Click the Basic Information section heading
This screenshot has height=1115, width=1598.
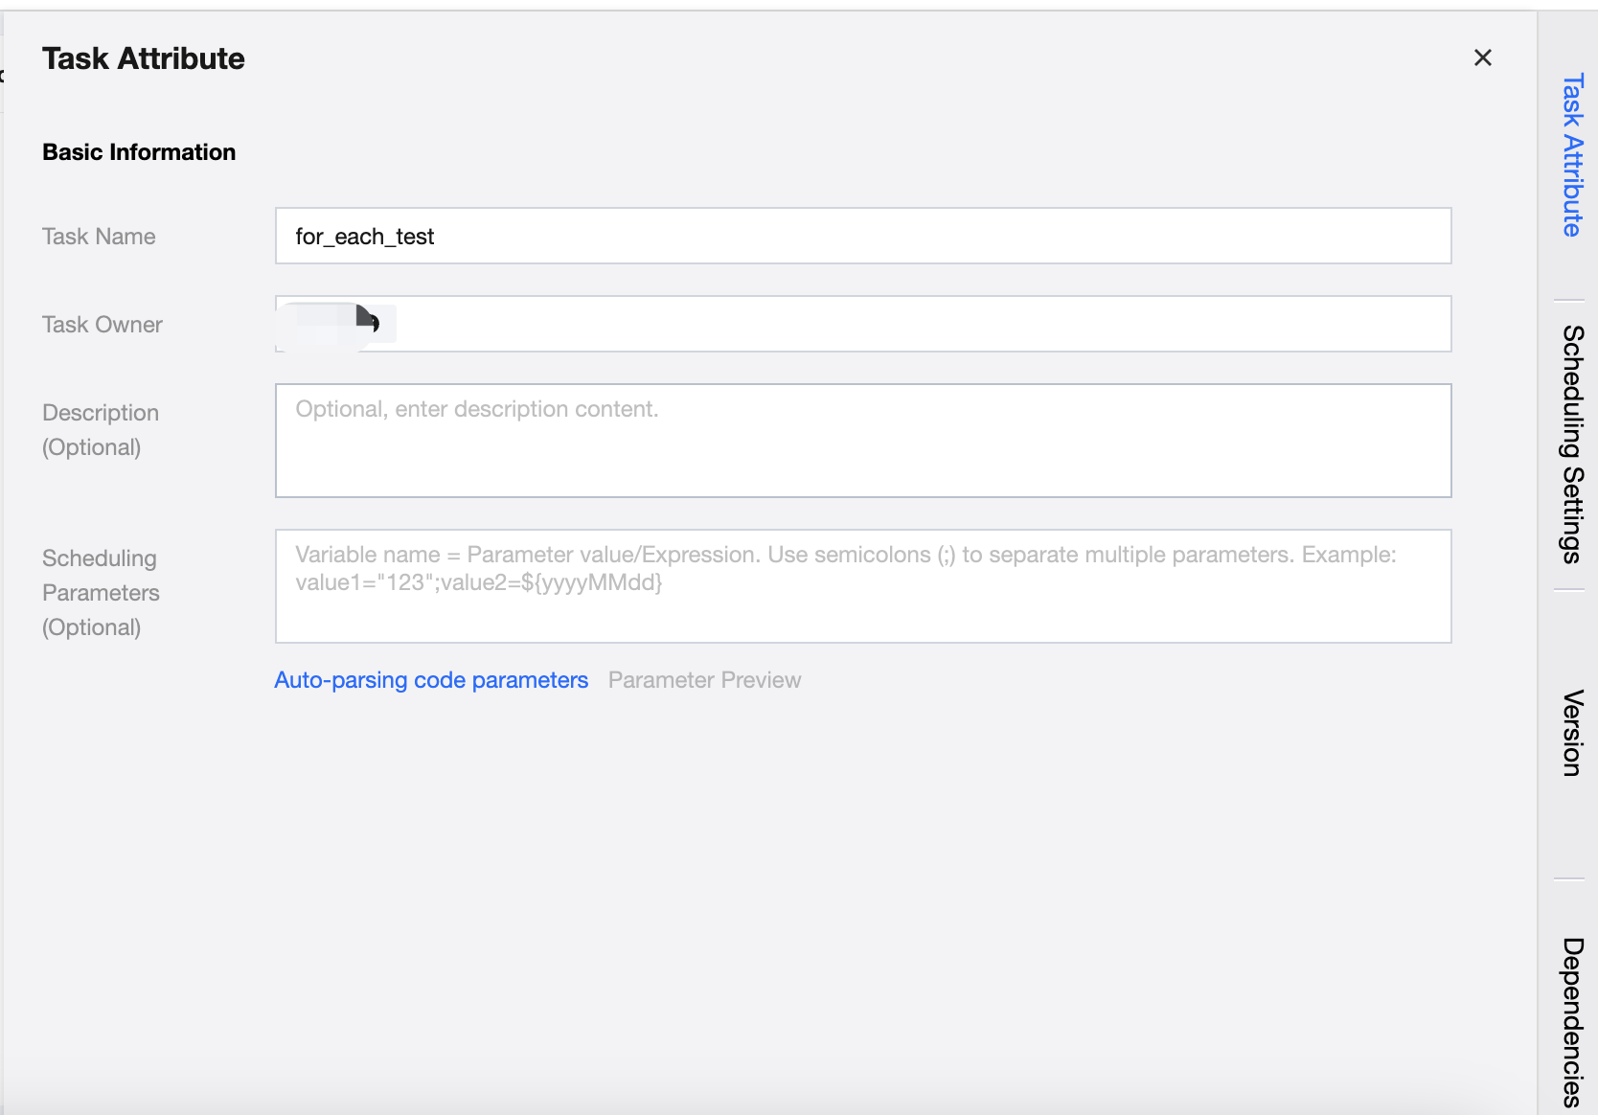139,152
